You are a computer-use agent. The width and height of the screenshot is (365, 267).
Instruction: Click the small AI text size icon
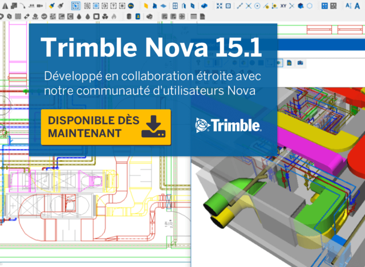pyautogui.click(x=348, y=6)
